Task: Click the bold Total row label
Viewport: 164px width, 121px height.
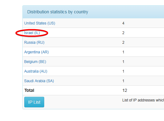Action: tap(29, 90)
